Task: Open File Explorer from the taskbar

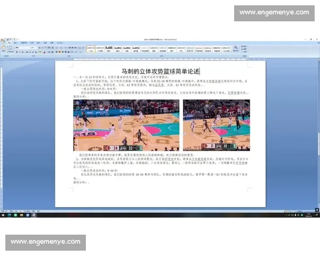Action: (x=22, y=215)
